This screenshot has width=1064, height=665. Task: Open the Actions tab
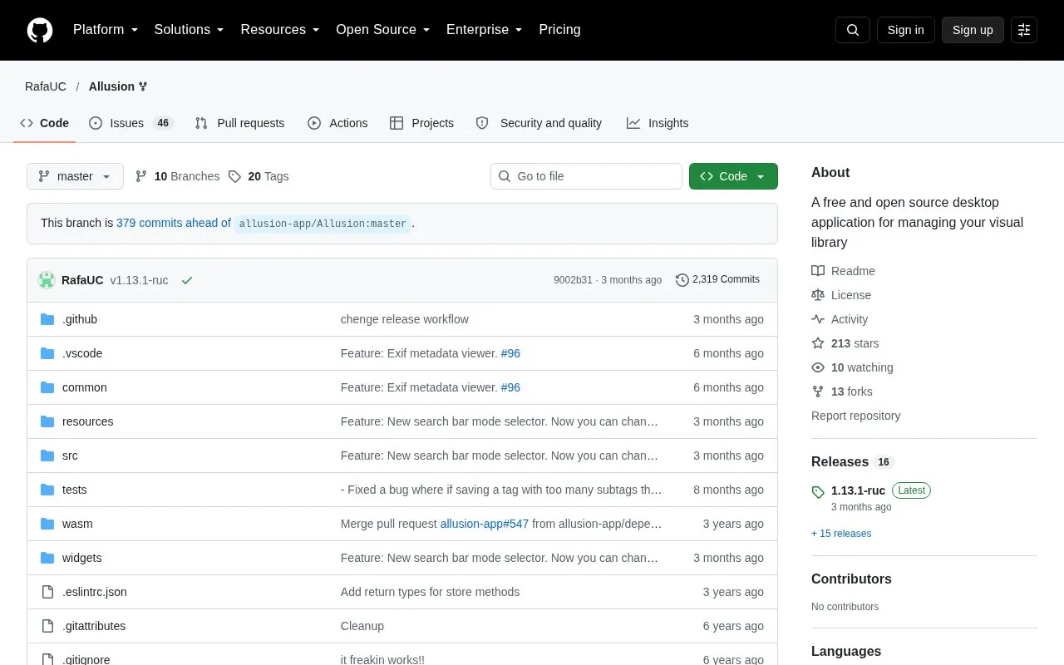337,123
